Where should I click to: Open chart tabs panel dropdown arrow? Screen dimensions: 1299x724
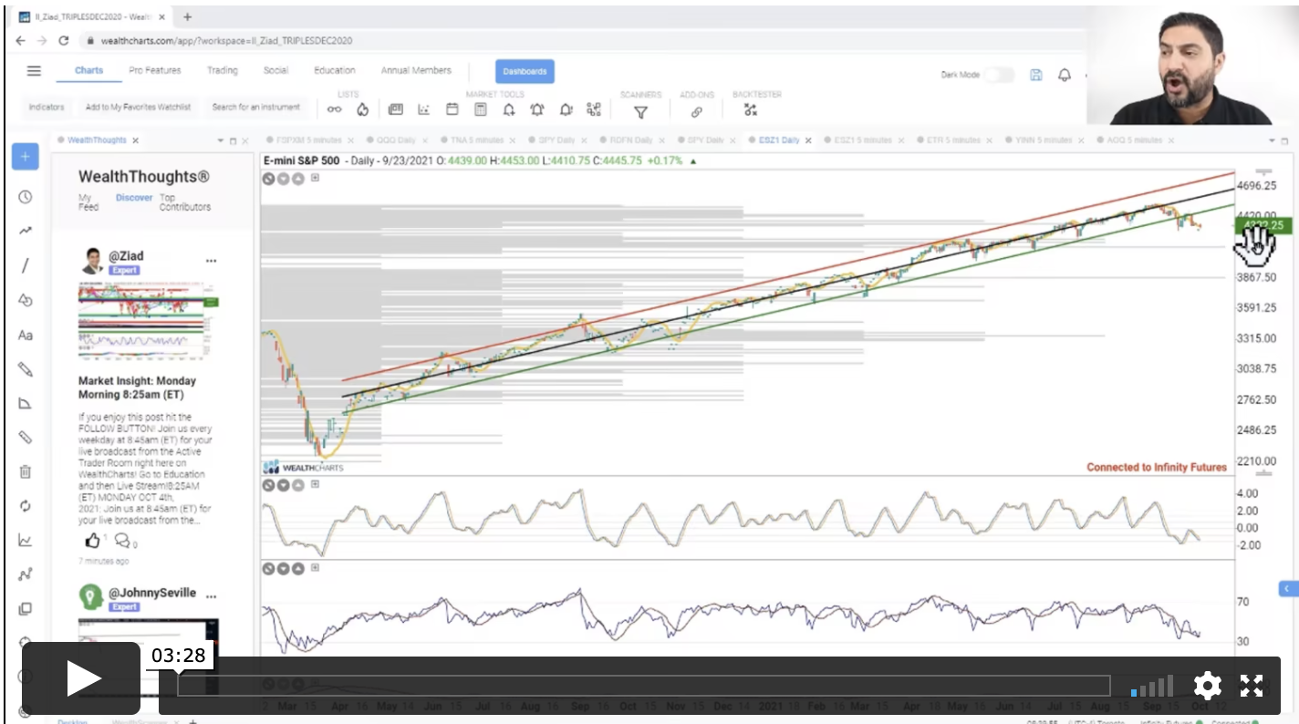point(1273,140)
